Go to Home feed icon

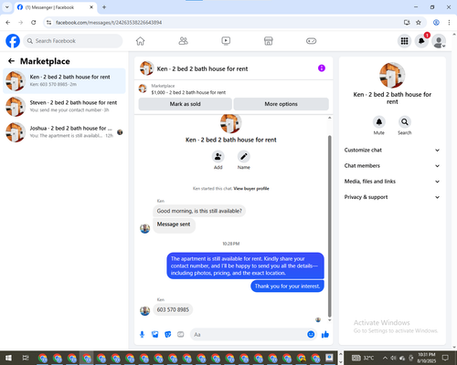(x=140, y=41)
